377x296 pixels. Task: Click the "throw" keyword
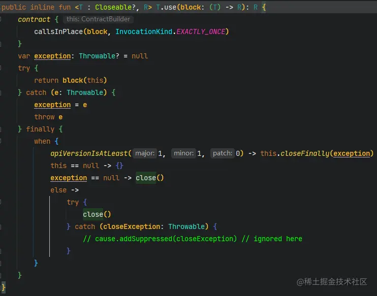(44, 117)
